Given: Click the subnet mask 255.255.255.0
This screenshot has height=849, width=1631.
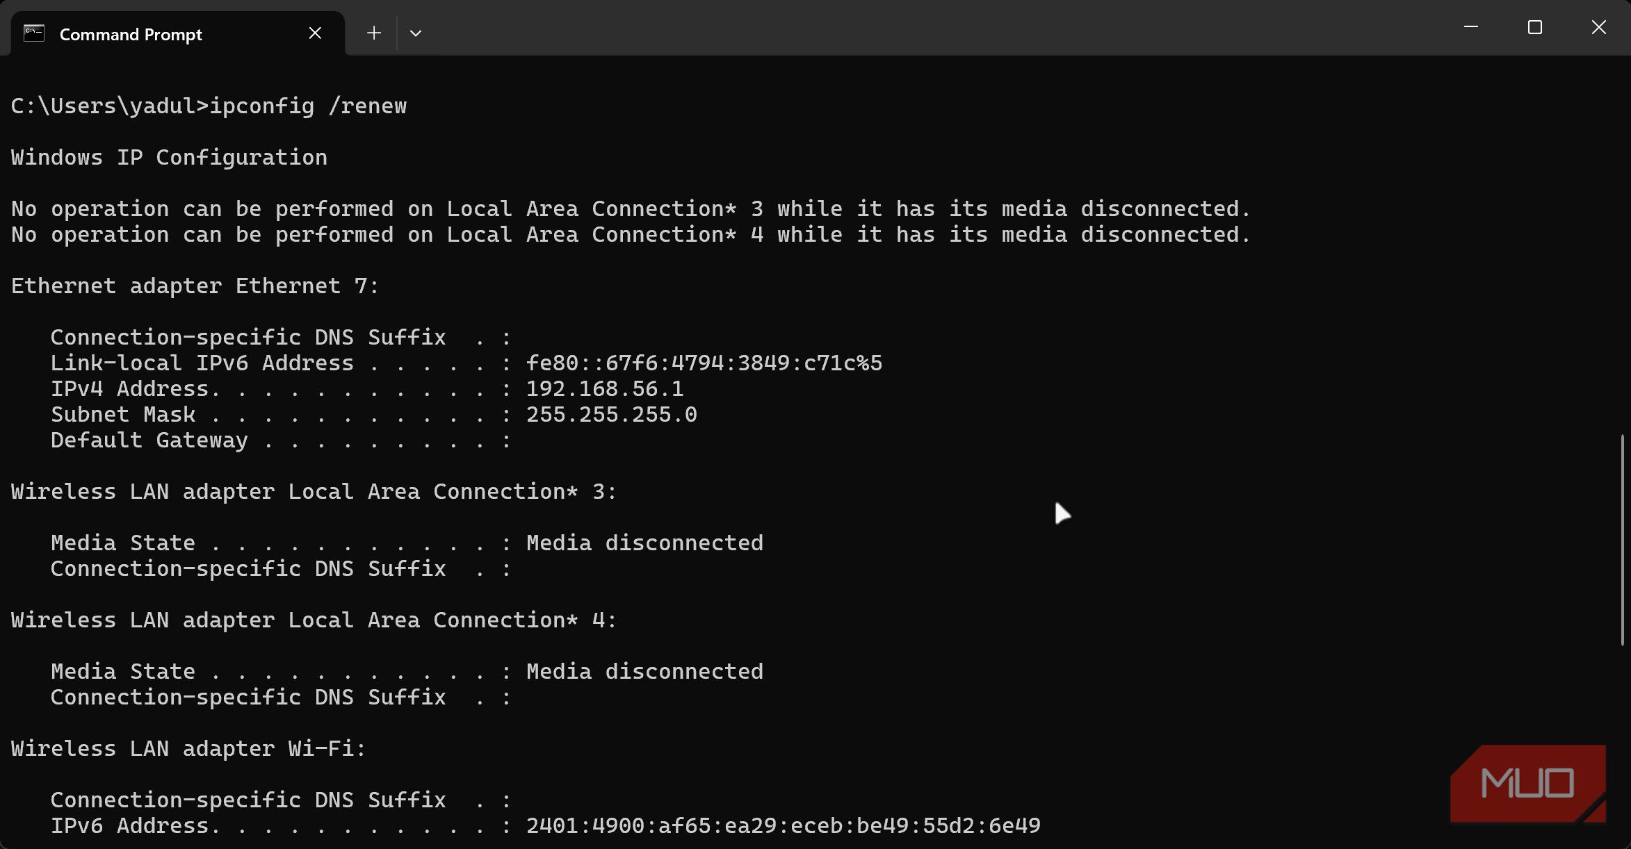Looking at the screenshot, I should [x=612, y=414].
